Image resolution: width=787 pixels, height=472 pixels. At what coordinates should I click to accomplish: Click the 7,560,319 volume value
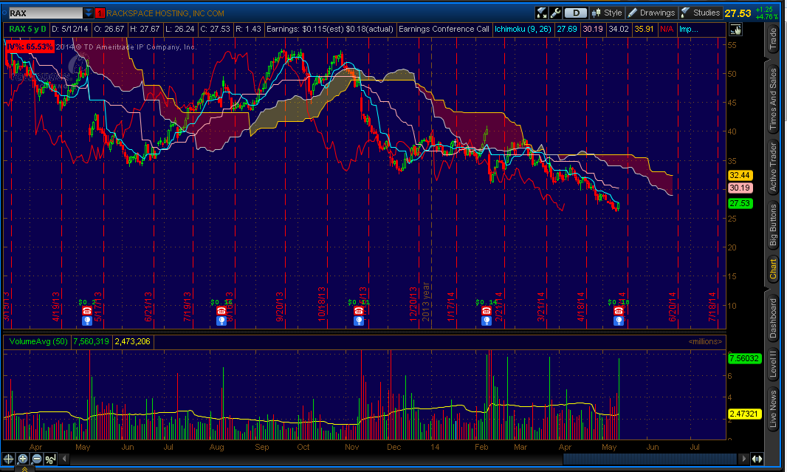tap(91, 341)
